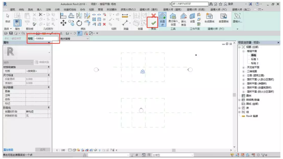Click the Print icon in quick access toolbar
The height and width of the screenshot is (159, 283).
click(38, 33)
